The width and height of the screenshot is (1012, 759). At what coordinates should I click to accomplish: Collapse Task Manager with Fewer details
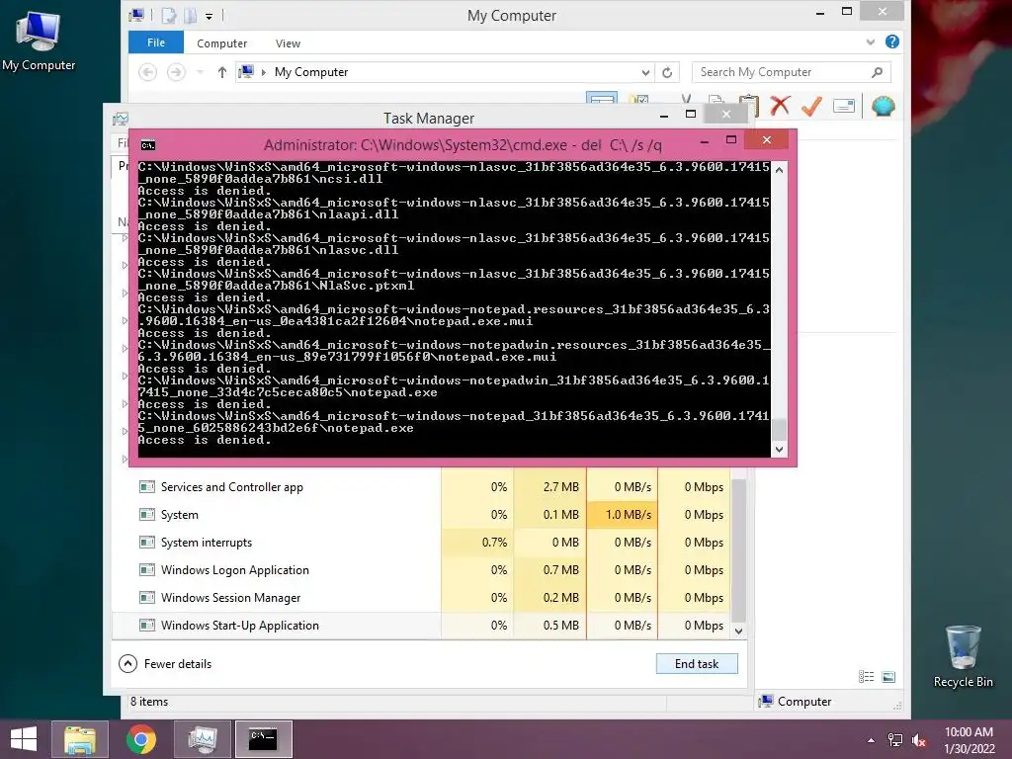[165, 663]
